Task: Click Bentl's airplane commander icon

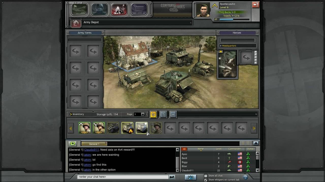Action: pos(230,158)
